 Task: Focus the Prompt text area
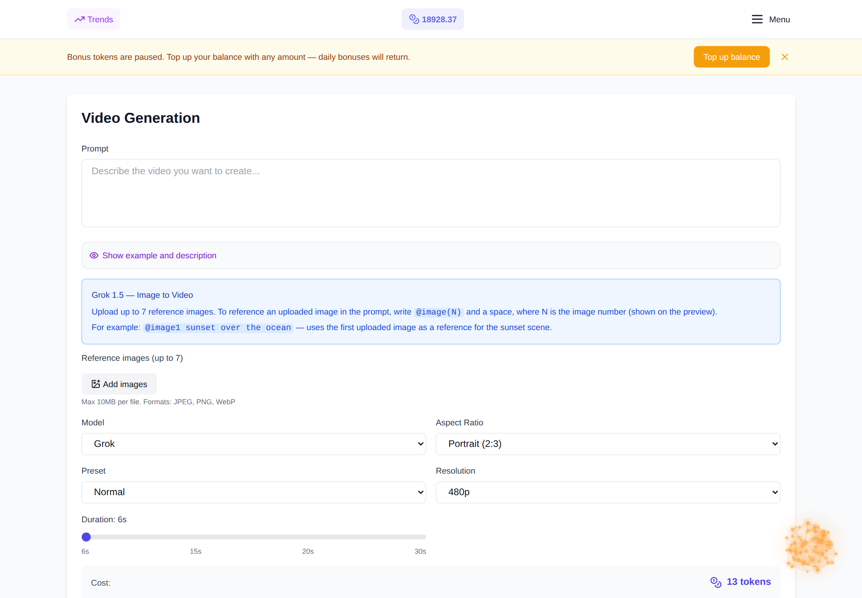tap(431, 193)
